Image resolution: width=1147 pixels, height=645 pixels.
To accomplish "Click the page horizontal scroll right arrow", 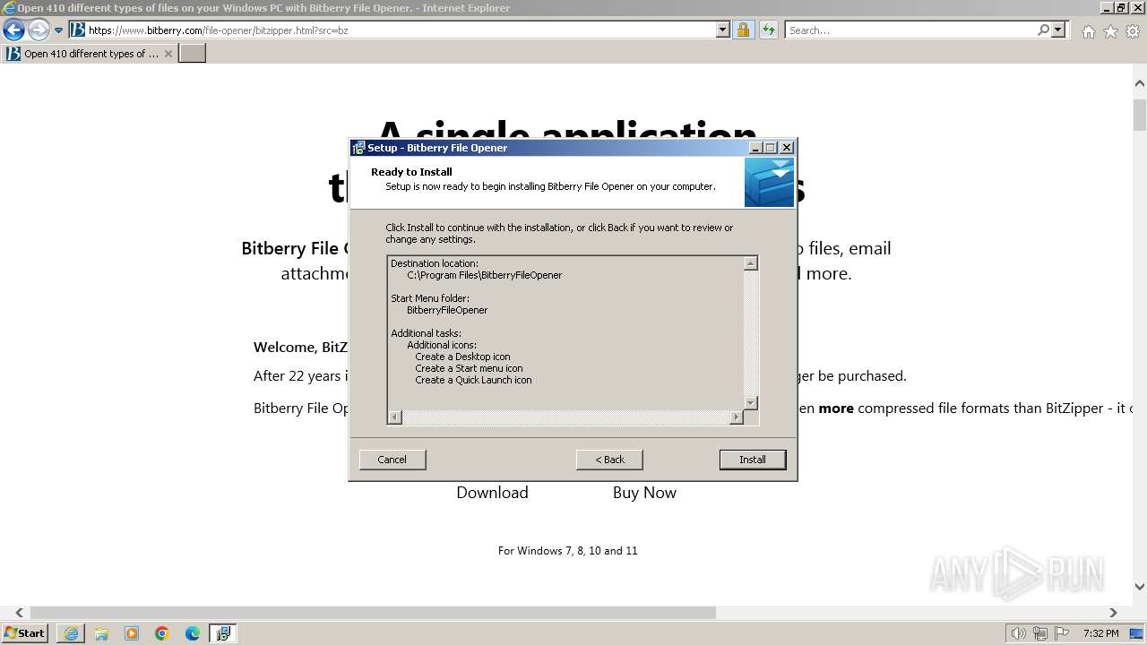I will (x=1113, y=613).
